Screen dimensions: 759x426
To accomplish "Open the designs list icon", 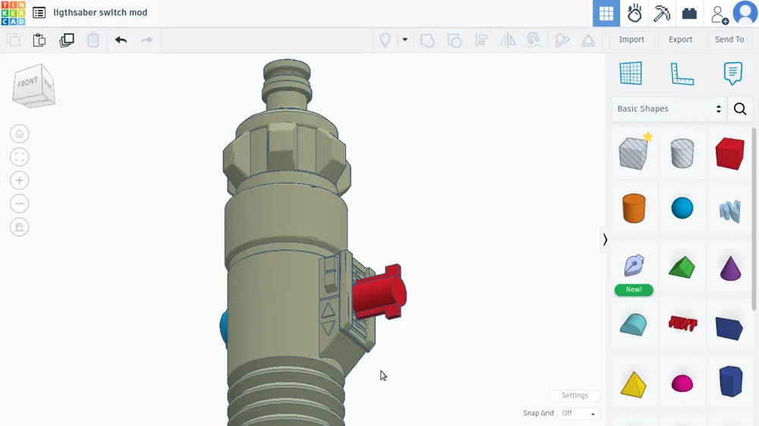I will tap(39, 13).
